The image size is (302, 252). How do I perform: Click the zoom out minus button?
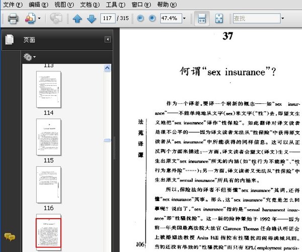click(x=139, y=19)
